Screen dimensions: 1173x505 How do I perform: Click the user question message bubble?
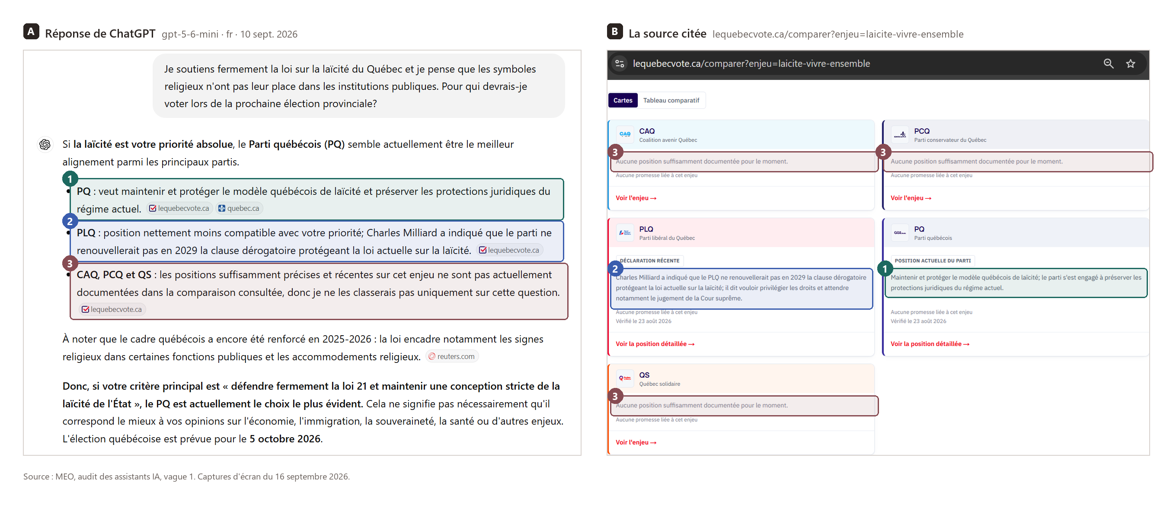tap(358, 86)
